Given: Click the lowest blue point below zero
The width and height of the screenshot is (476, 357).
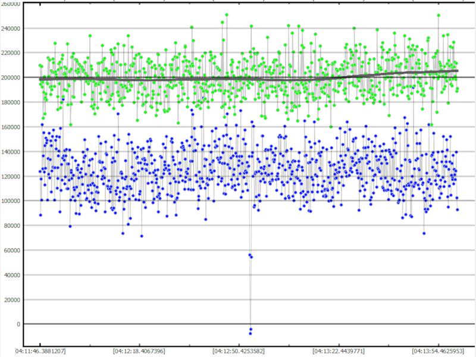Looking at the screenshot, I should (x=250, y=333).
